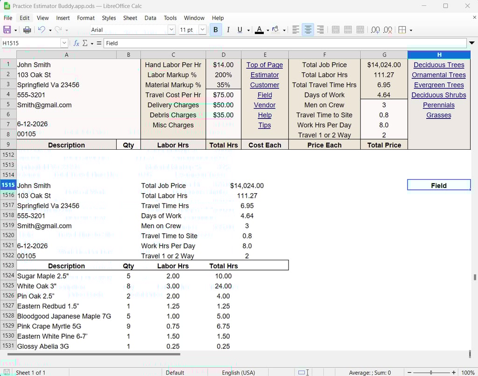Remove a decimal place using Delete Decimal icon
The image size is (478, 376).
pos(387,29)
